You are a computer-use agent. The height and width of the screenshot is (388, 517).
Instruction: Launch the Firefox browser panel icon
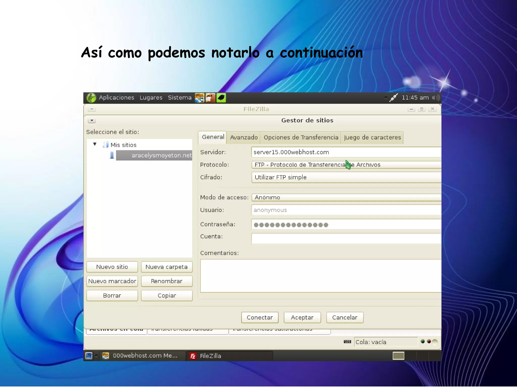pyautogui.click(x=199, y=98)
